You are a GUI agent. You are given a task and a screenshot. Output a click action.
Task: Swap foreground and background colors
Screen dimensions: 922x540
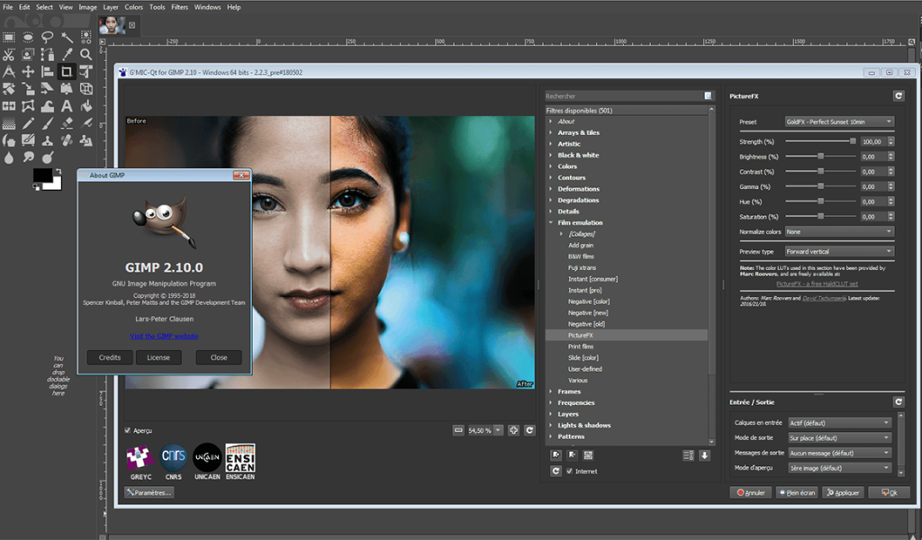pyautogui.click(x=58, y=172)
